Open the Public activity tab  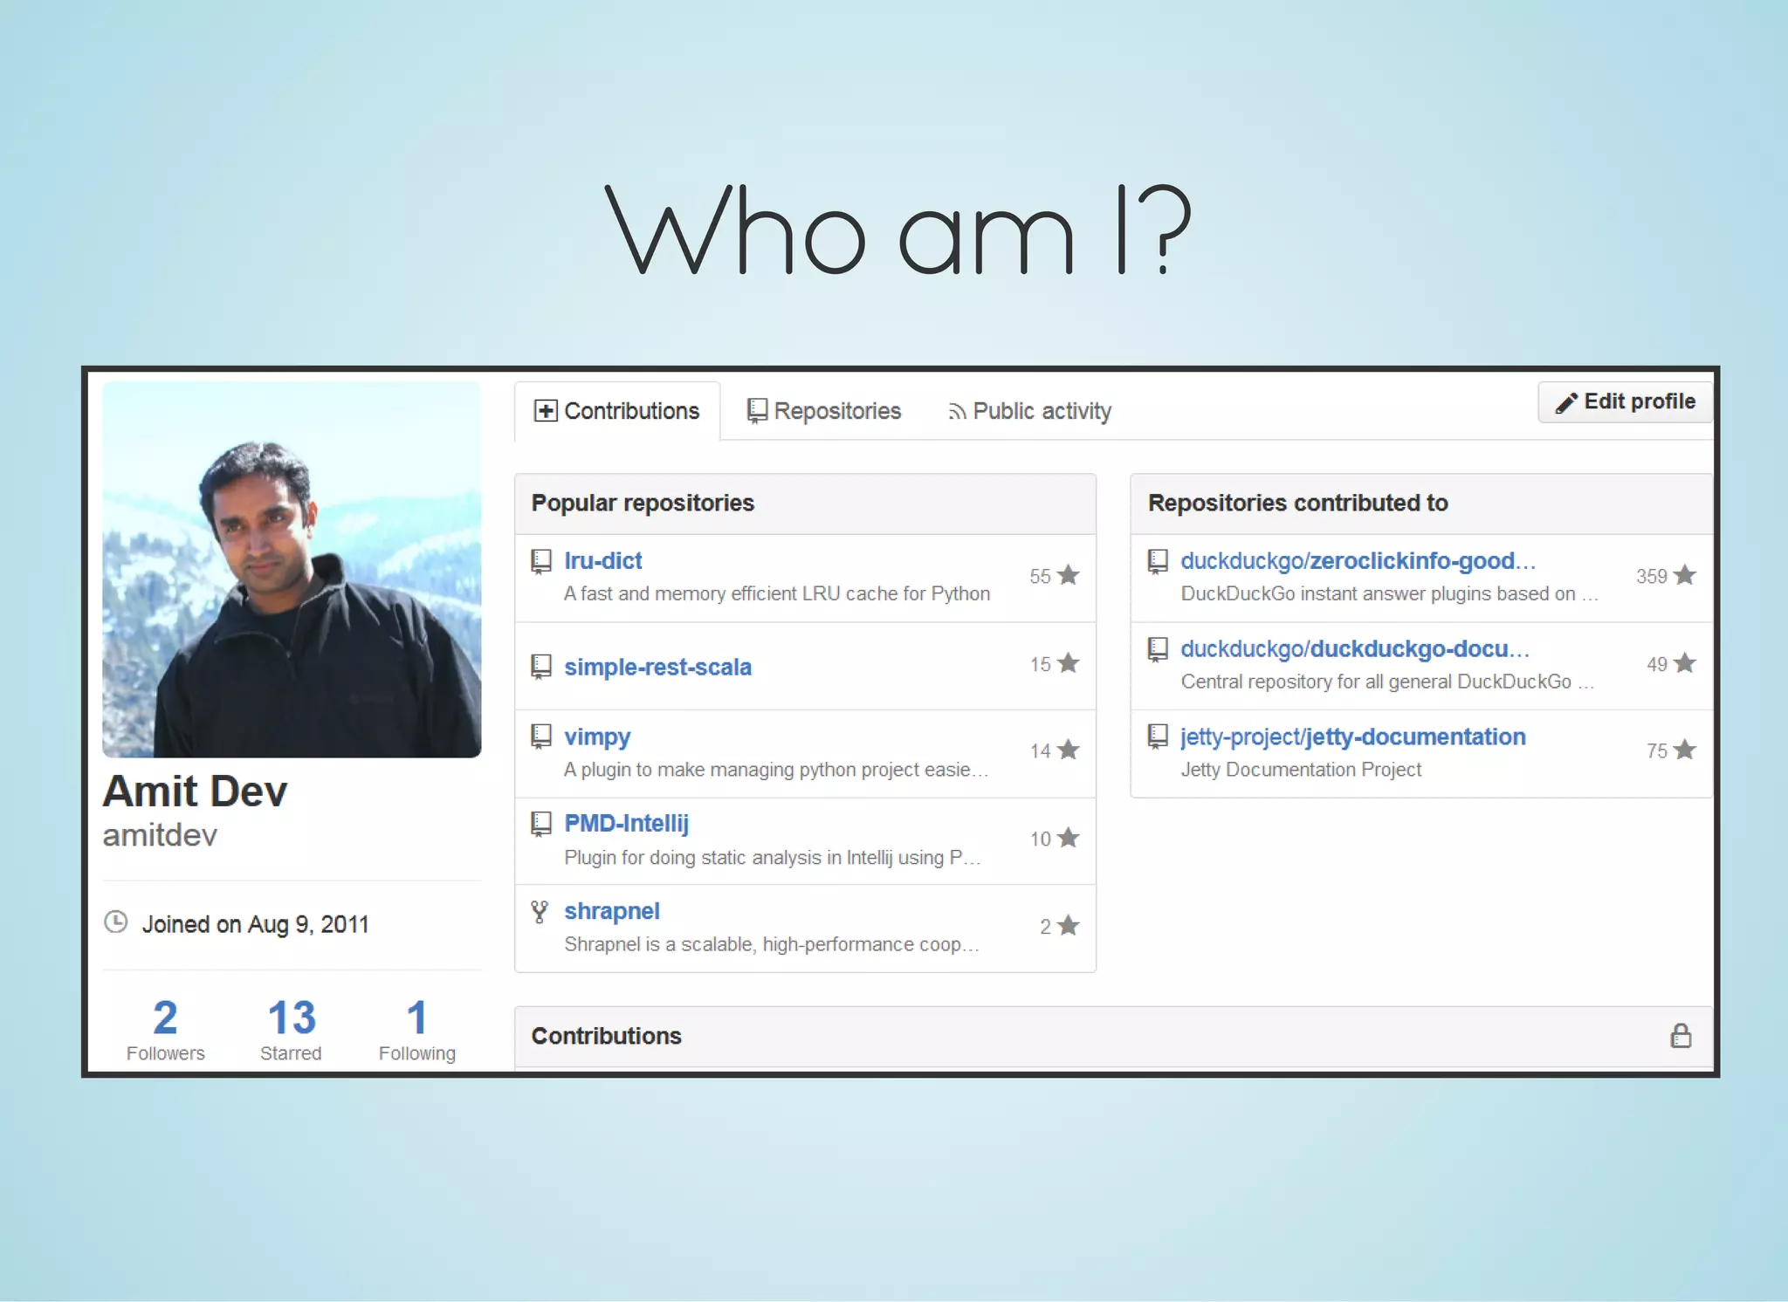coord(1029,411)
